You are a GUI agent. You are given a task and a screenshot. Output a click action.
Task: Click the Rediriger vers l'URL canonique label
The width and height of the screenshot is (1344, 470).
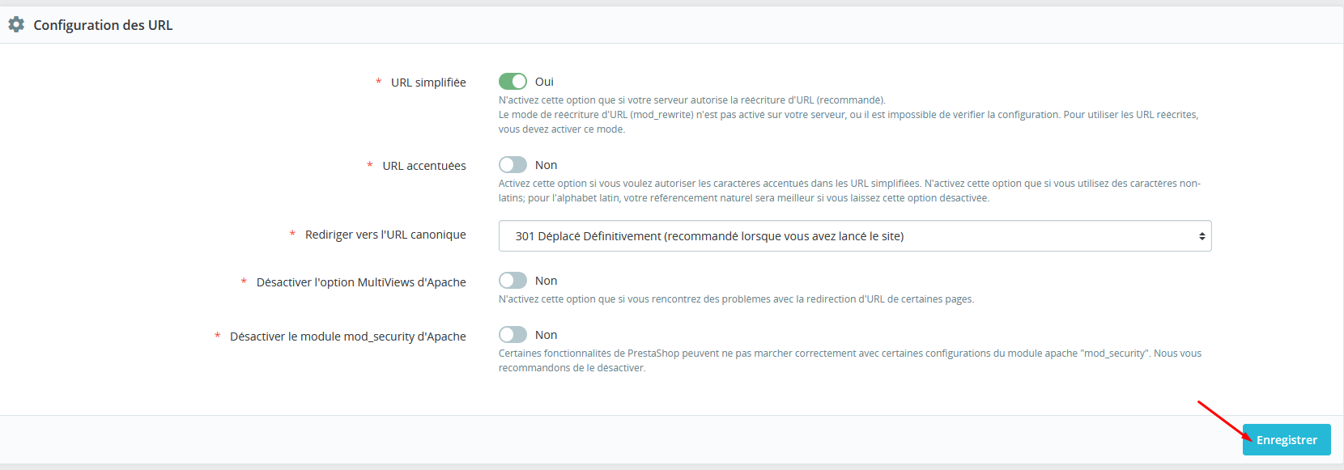tap(385, 235)
